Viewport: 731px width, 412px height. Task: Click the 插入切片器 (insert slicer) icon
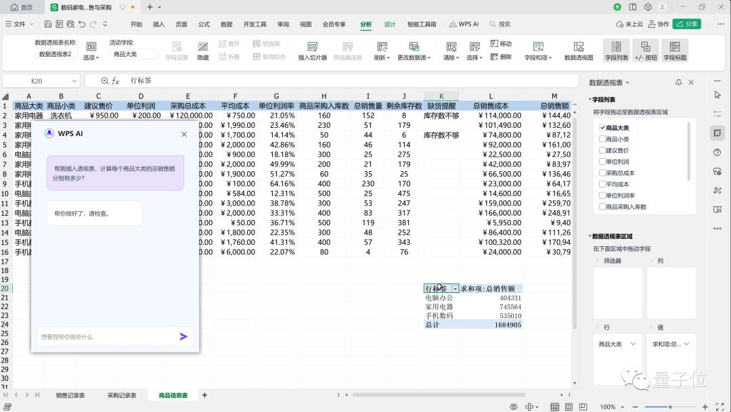click(x=312, y=47)
